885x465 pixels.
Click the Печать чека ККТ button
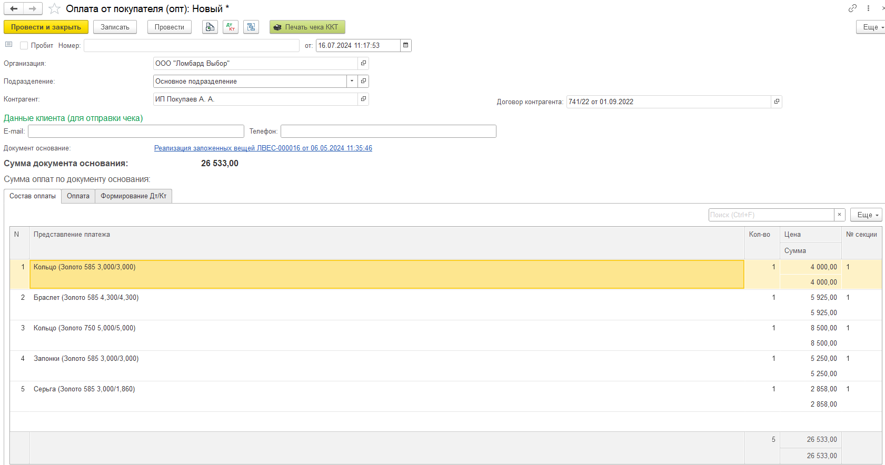pyautogui.click(x=307, y=27)
